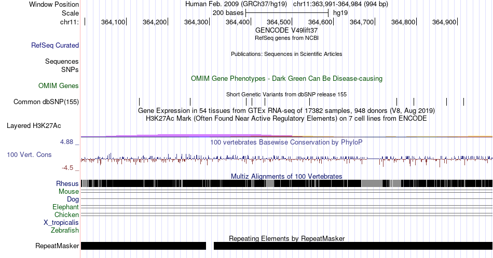Select the X_tropicalis species label
Viewport: 493px width, 258px height.
(61, 223)
